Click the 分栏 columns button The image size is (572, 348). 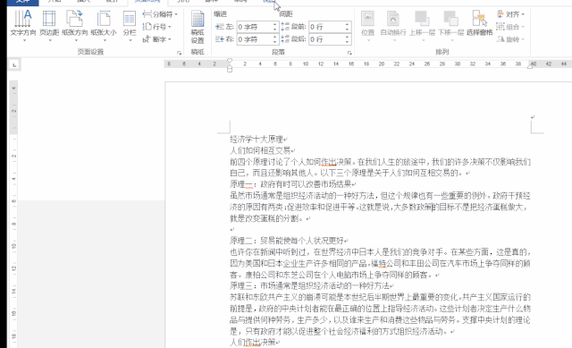tap(130, 26)
